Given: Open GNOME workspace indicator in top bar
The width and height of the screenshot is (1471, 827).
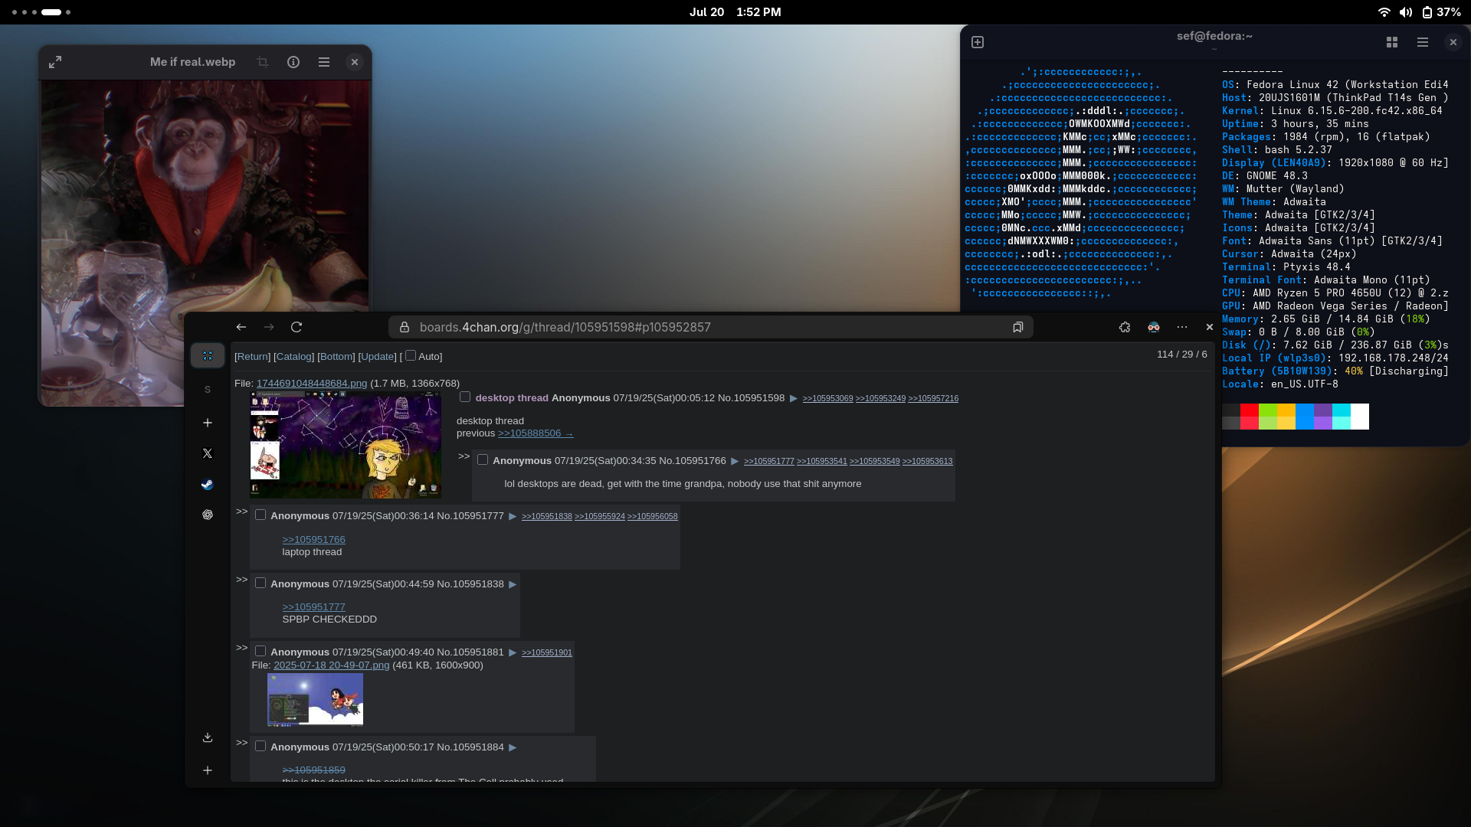Looking at the screenshot, I should click(x=41, y=12).
